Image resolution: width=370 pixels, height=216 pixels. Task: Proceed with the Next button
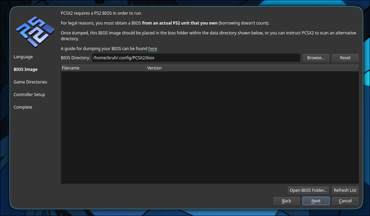316,201
